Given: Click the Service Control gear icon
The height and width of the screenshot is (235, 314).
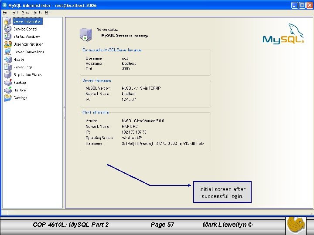Looking at the screenshot, I should pos(7,29).
